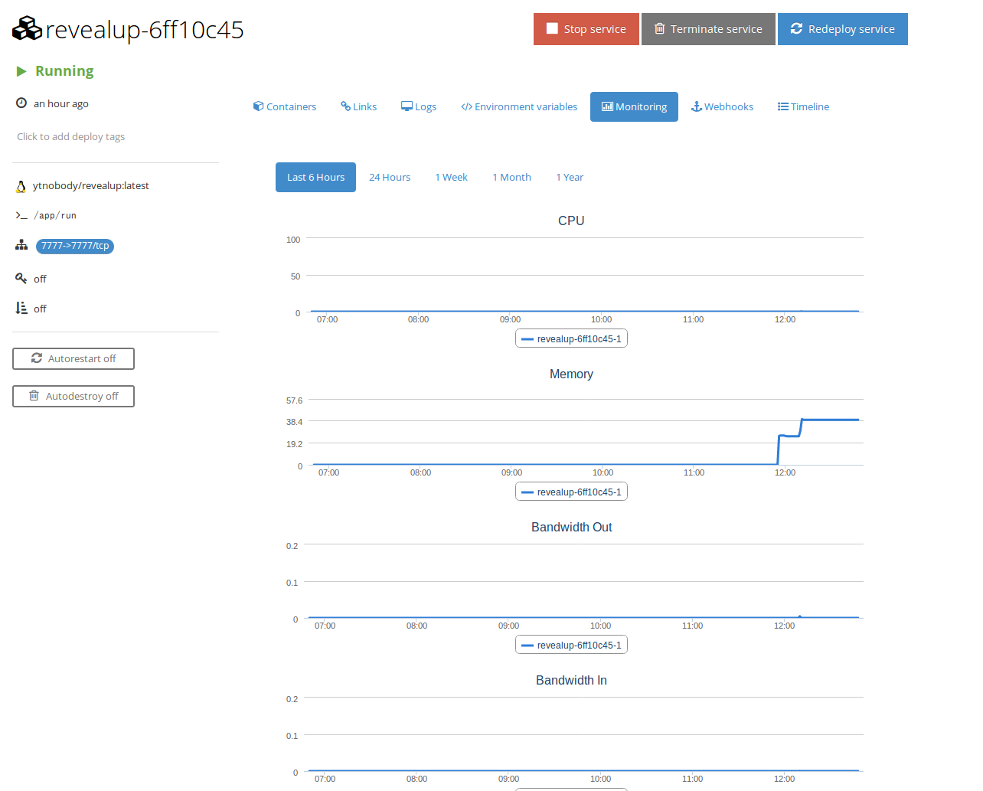
Task: Open the Environment variables tab
Action: [519, 106]
